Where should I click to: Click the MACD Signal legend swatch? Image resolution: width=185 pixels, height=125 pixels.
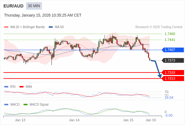(x=25, y=105)
